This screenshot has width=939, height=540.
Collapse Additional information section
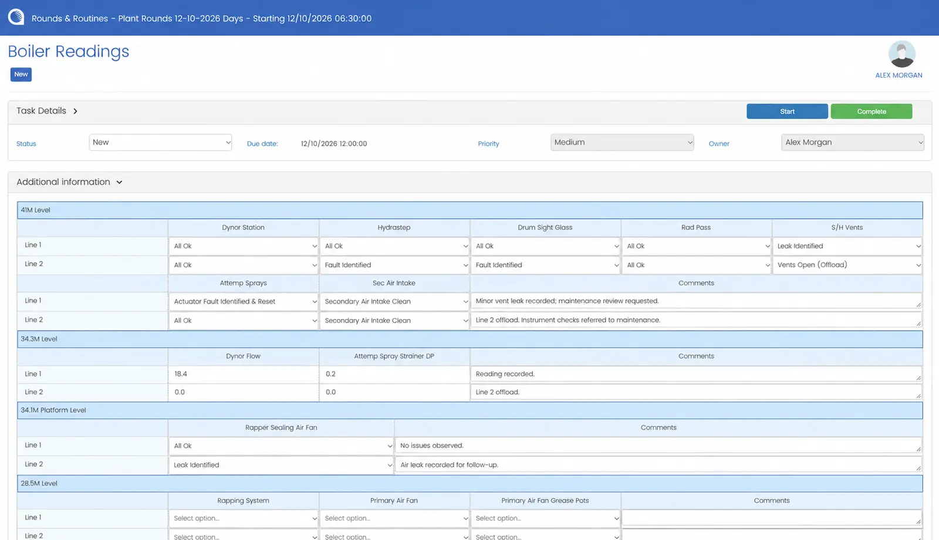pyautogui.click(x=119, y=182)
